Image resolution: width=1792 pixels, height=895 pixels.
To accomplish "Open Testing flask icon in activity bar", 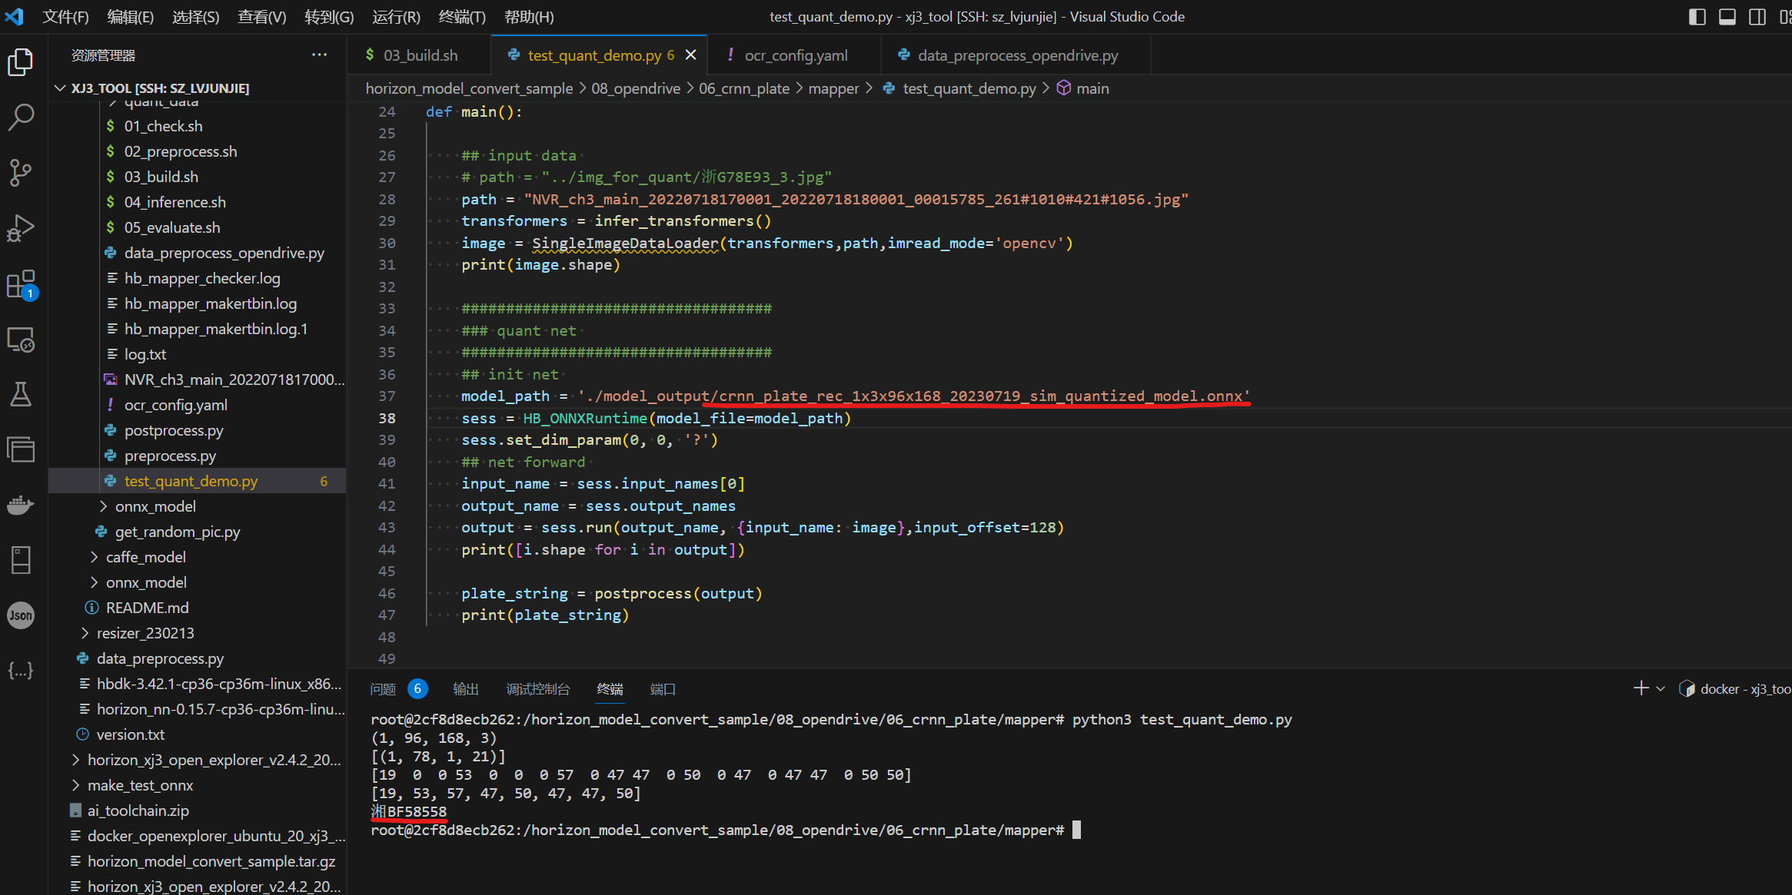I will [x=21, y=394].
